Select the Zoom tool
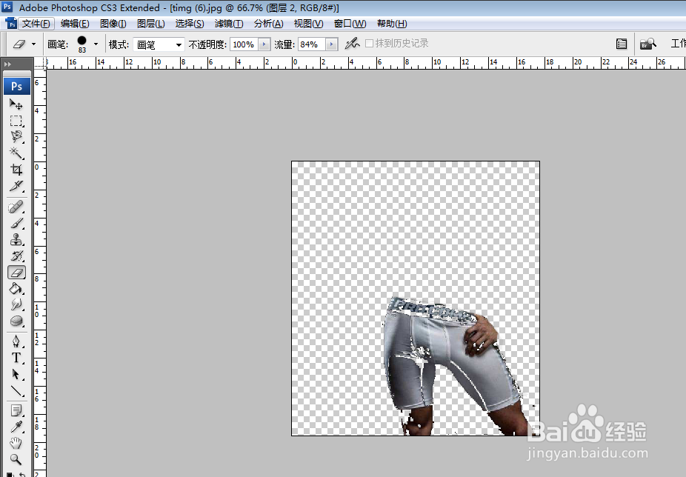686x477 pixels. (16, 459)
